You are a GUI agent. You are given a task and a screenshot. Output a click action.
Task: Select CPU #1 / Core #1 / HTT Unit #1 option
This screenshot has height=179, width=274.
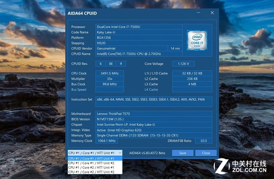(95, 158)
